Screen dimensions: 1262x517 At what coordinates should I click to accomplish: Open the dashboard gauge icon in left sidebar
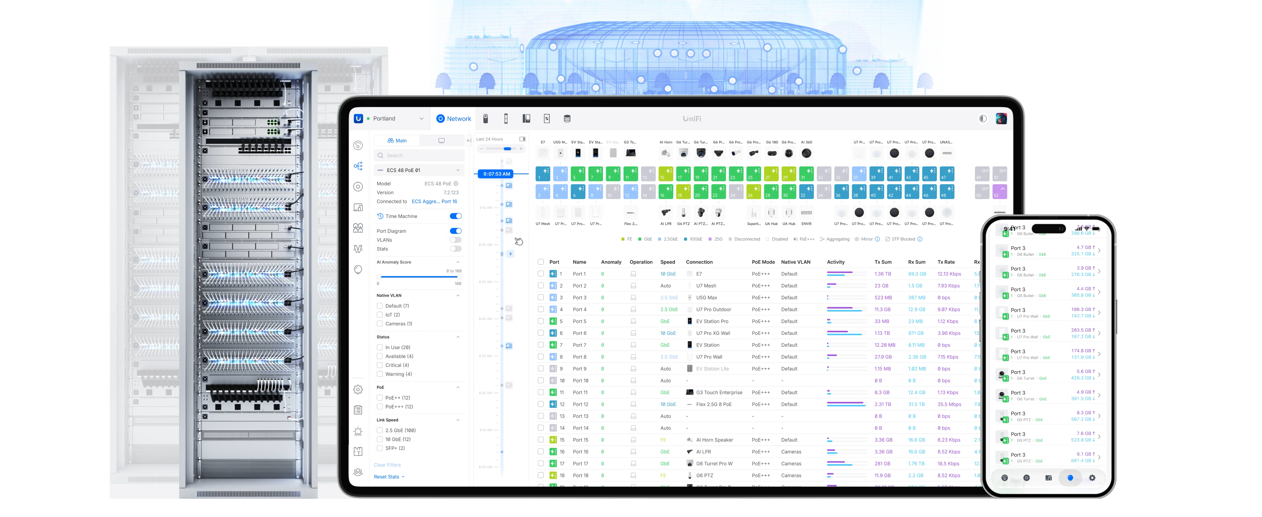(x=358, y=145)
